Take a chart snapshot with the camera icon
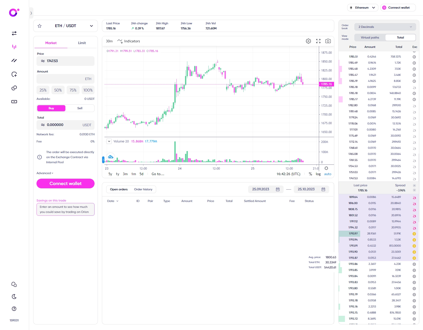Viewport: 423px width, 330px height. tap(328, 41)
